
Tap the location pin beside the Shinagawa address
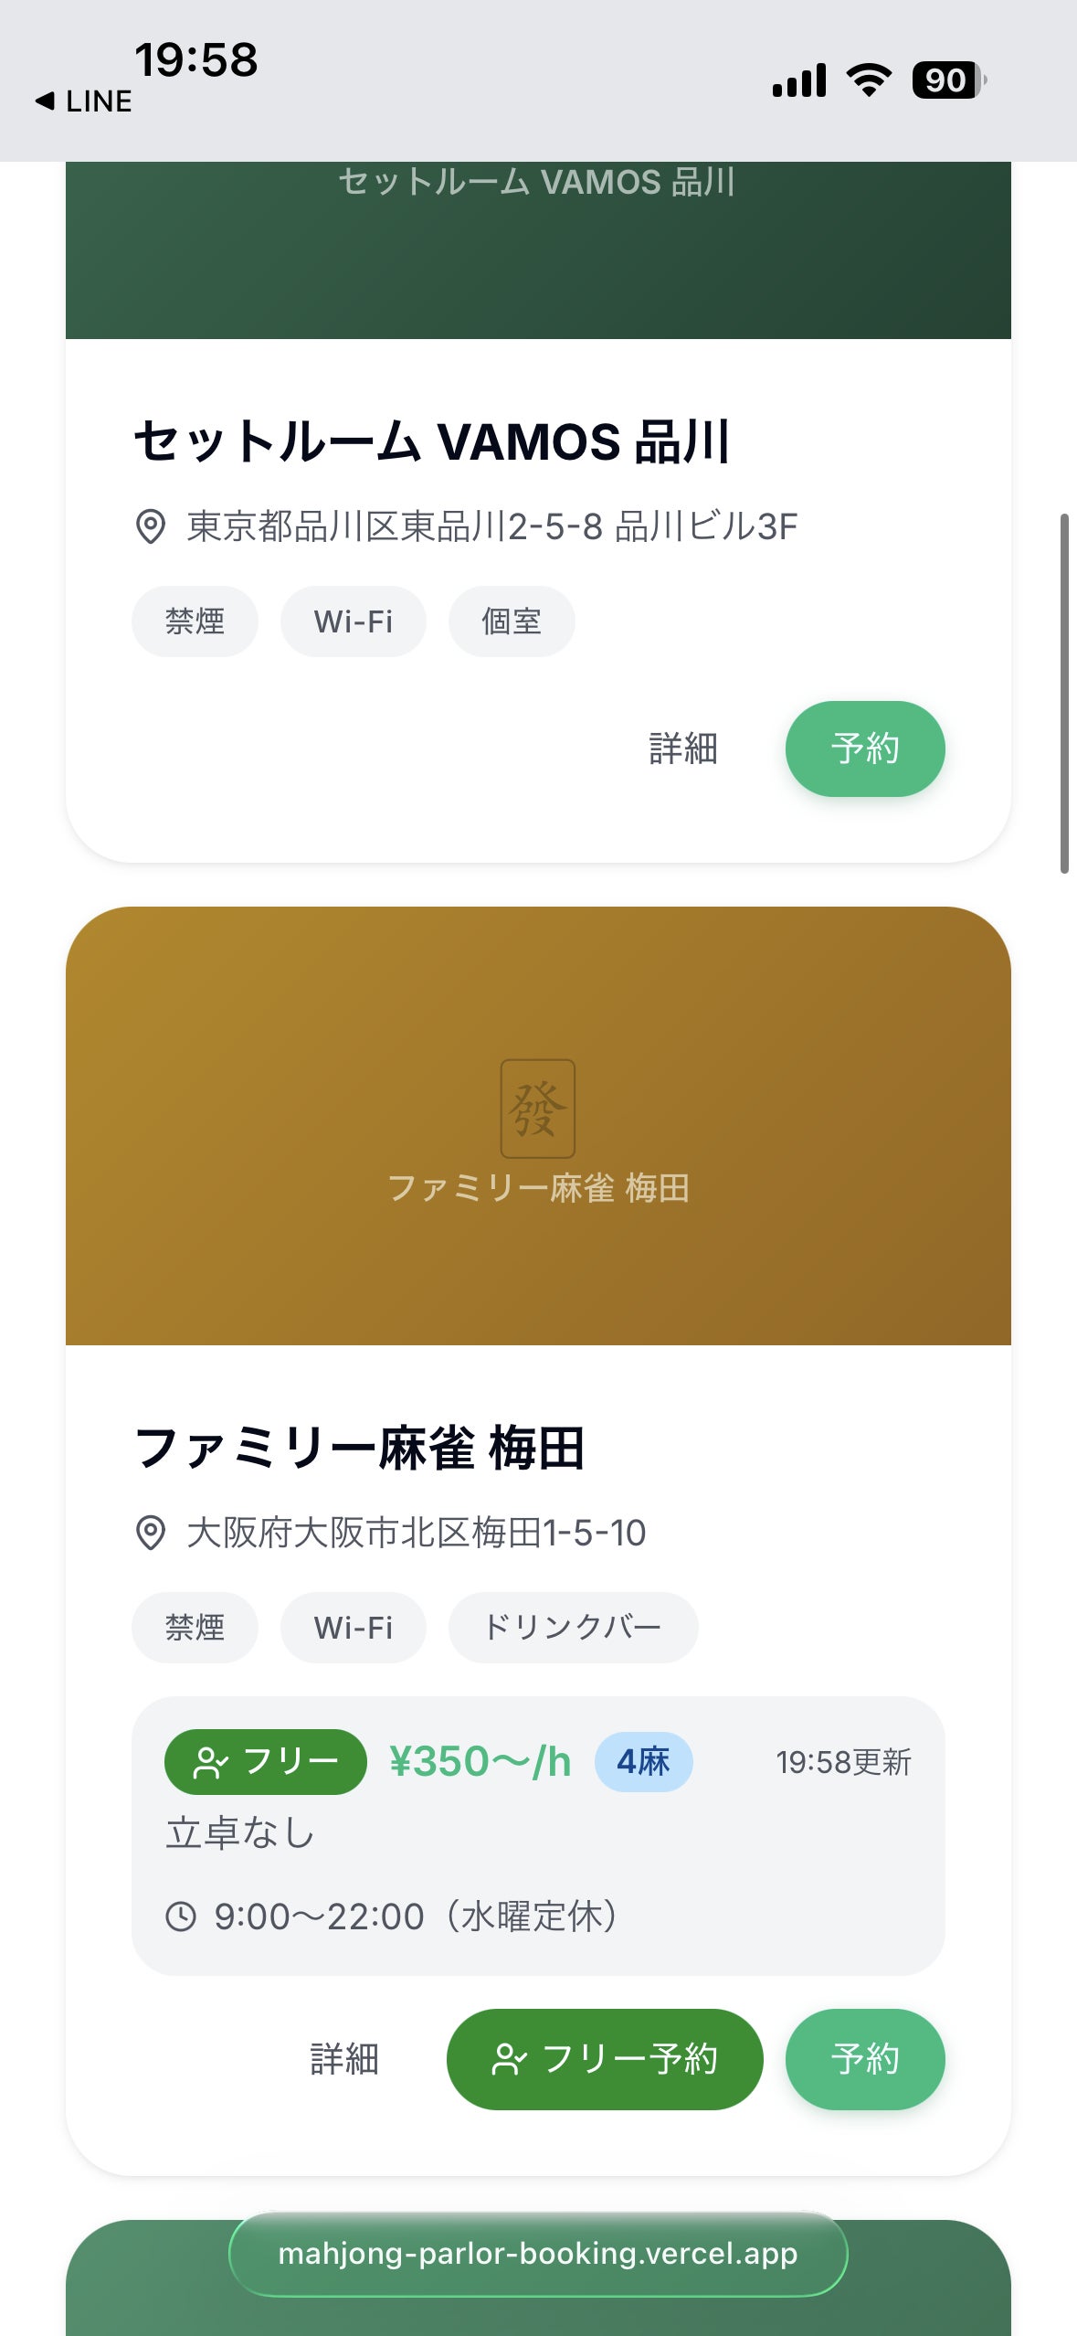151,526
